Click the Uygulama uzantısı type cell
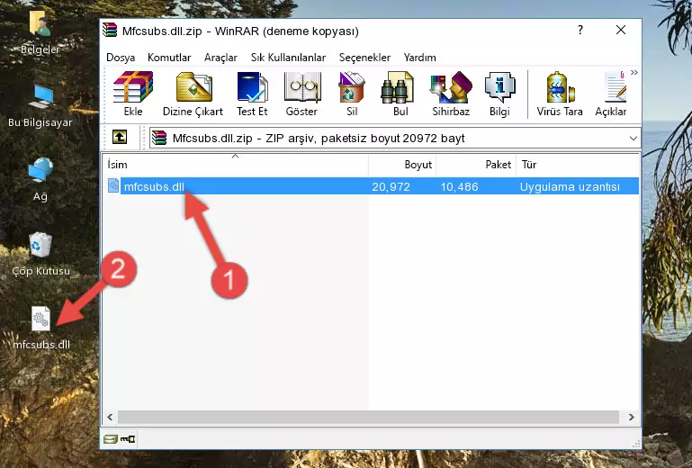The height and width of the screenshot is (468, 692). [x=570, y=187]
